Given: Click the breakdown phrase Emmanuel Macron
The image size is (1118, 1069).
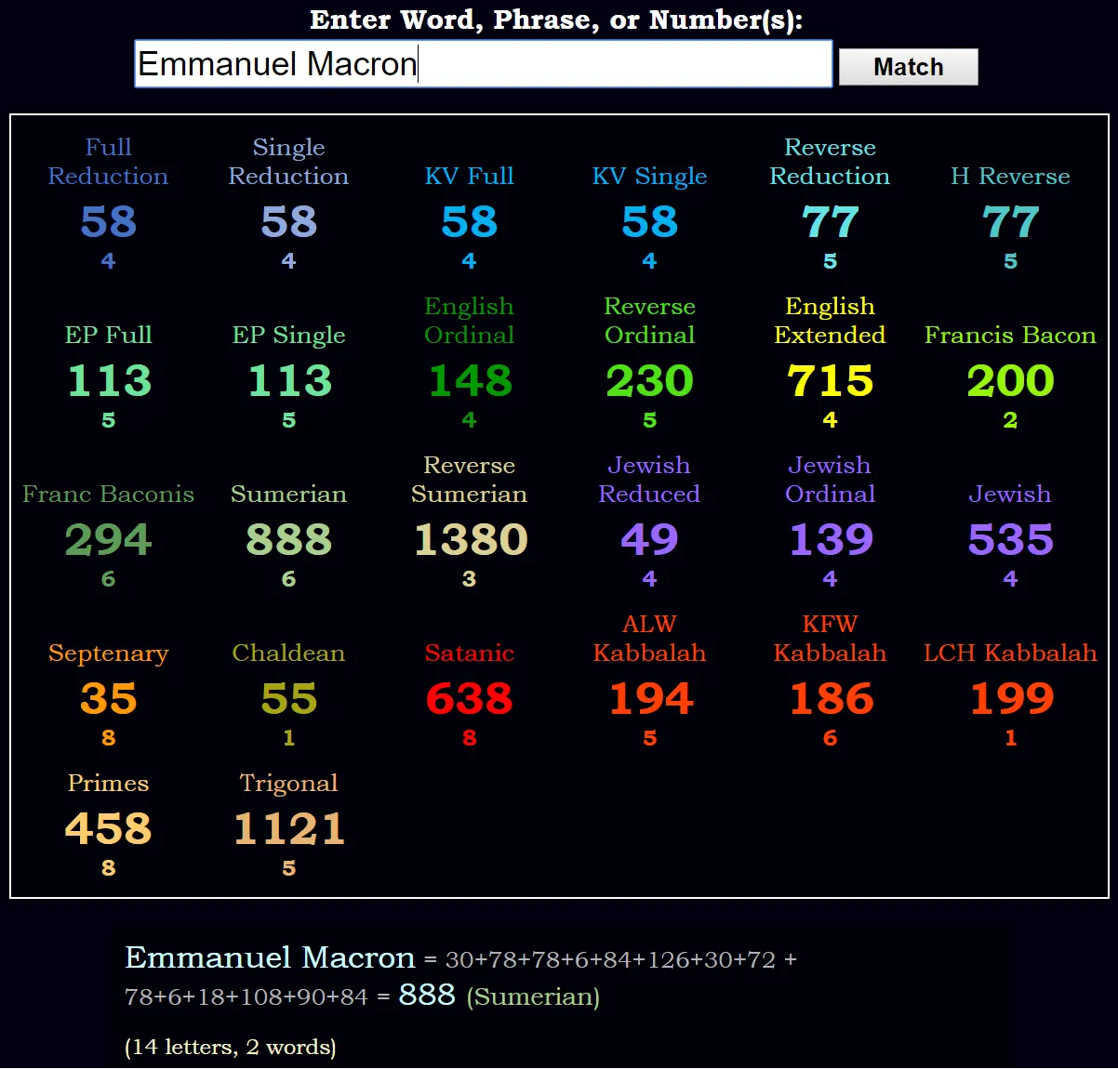Looking at the screenshot, I should pyautogui.click(x=270, y=957).
